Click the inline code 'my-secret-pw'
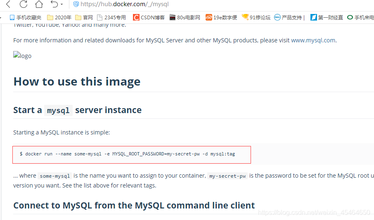The width and height of the screenshot is (374, 220). click(227, 176)
